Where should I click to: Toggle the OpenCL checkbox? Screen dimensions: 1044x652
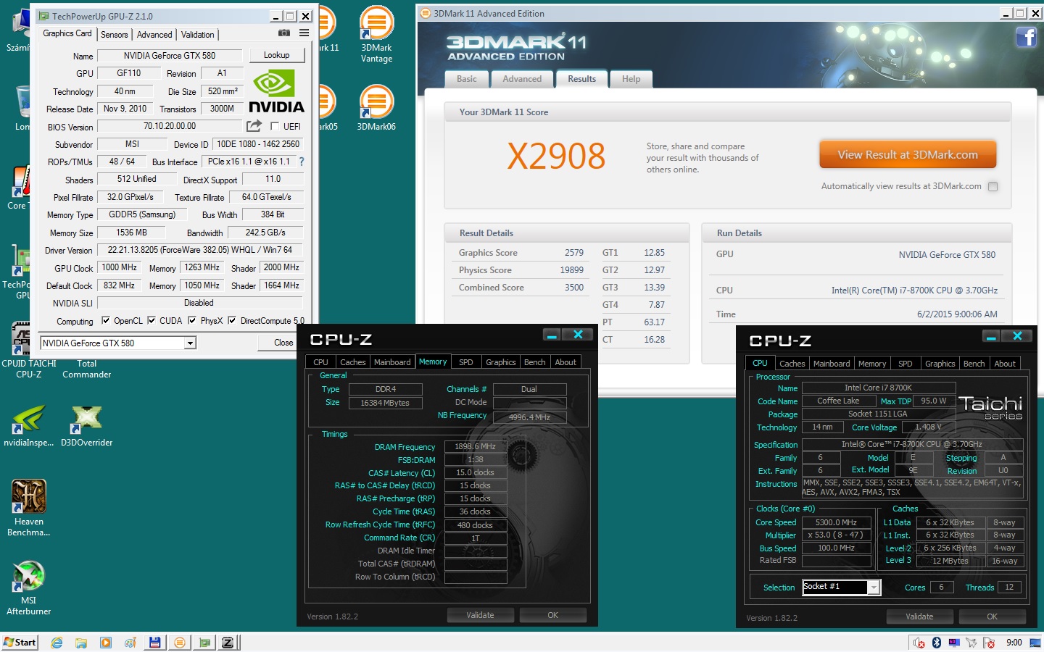point(106,320)
